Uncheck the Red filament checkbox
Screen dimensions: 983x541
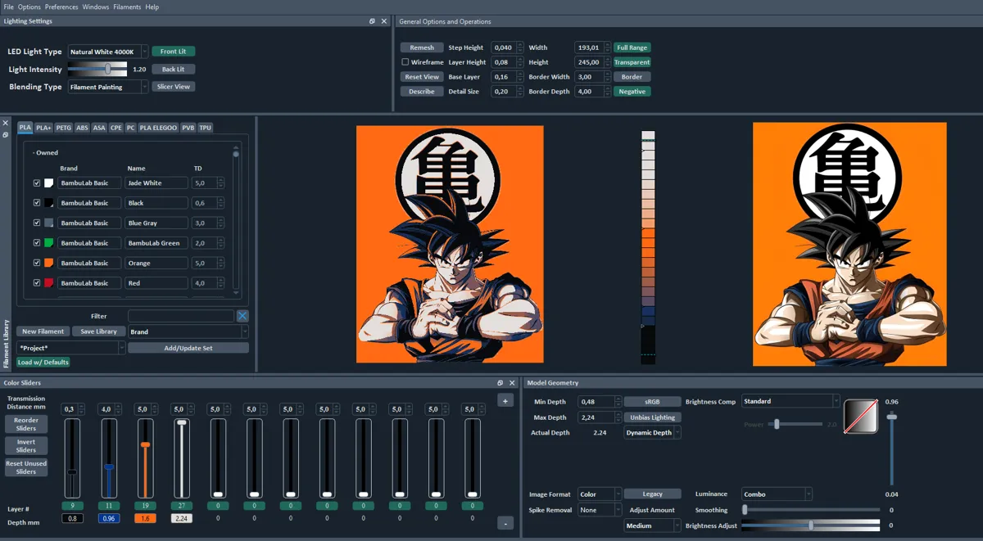pos(37,283)
